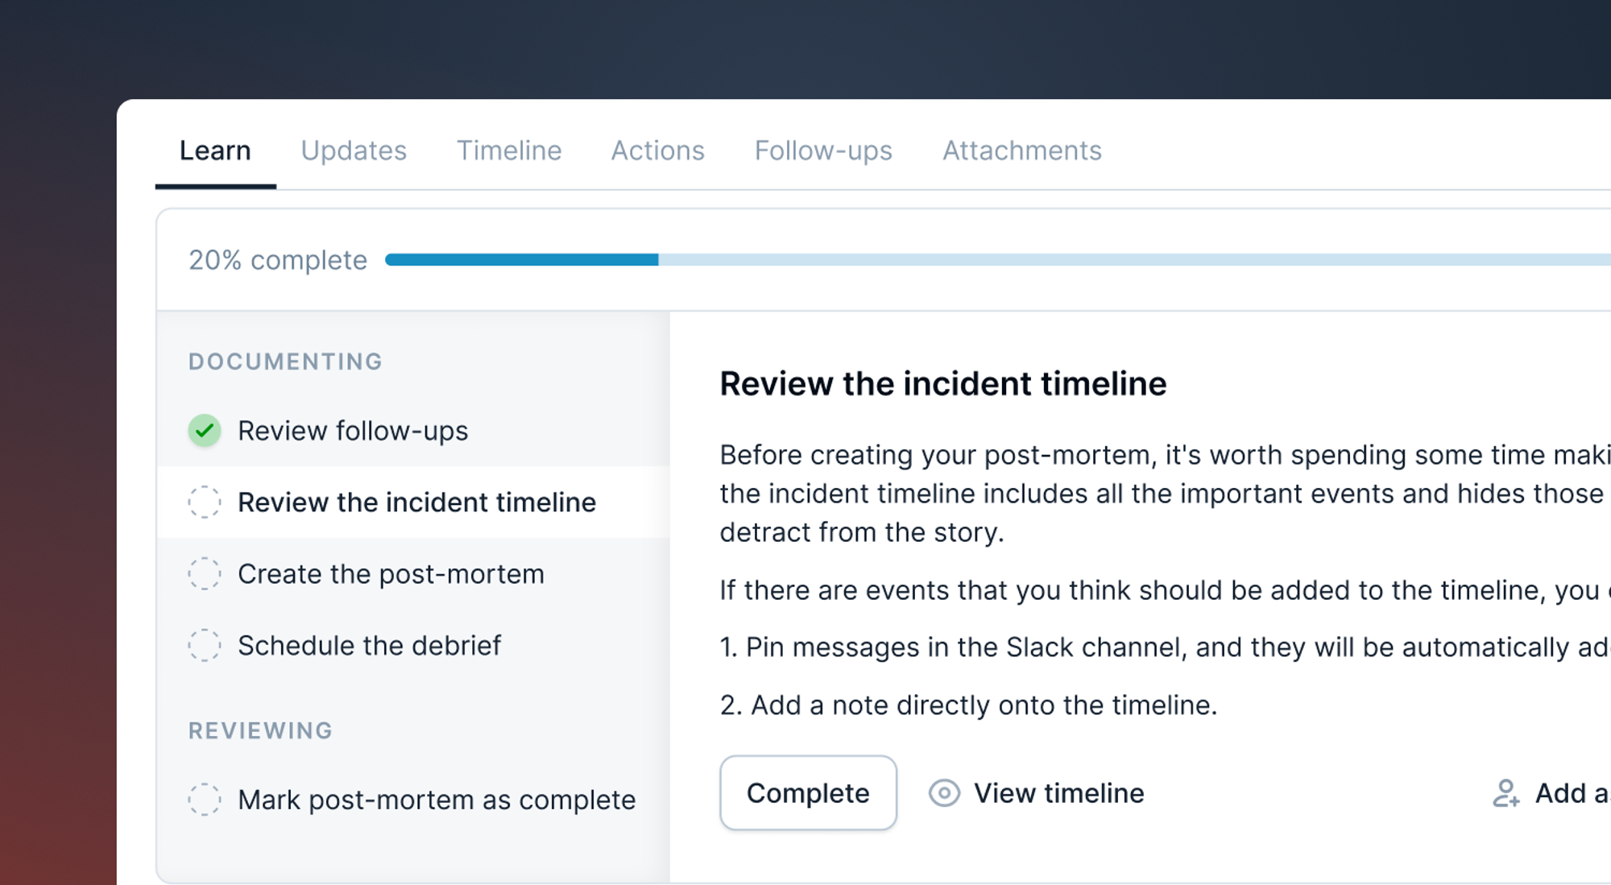Check the circle for Create the post-mortem
This screenshot has width=1611, height=885.
click(205, 574)
